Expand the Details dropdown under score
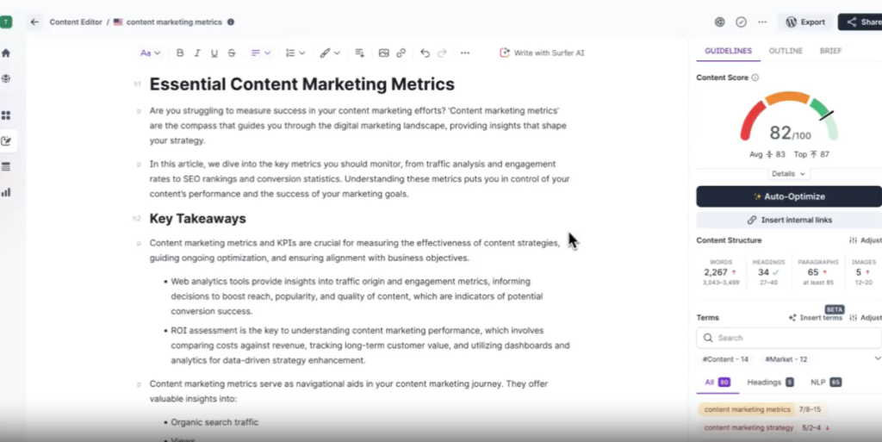The width and height of the screenshot is (882, 442). tap(788, 174)
